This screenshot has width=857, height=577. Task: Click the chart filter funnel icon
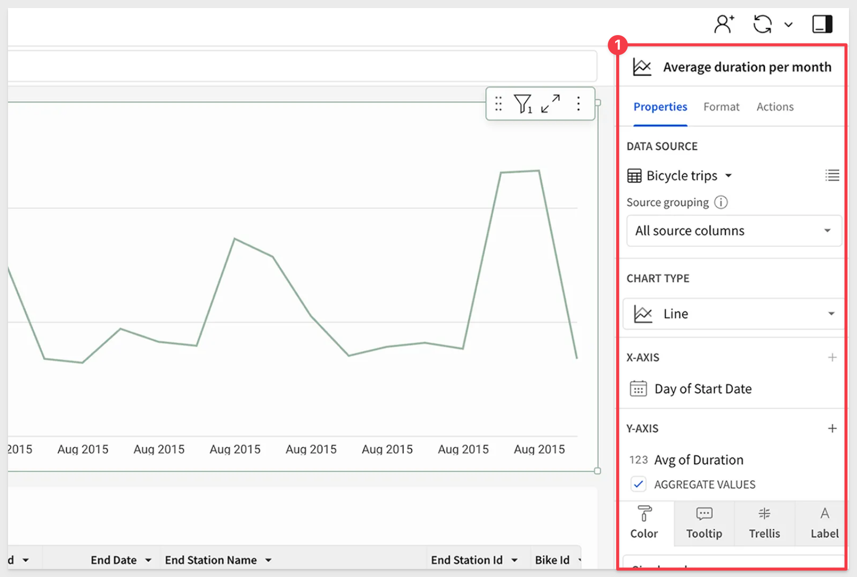point(523,104)
